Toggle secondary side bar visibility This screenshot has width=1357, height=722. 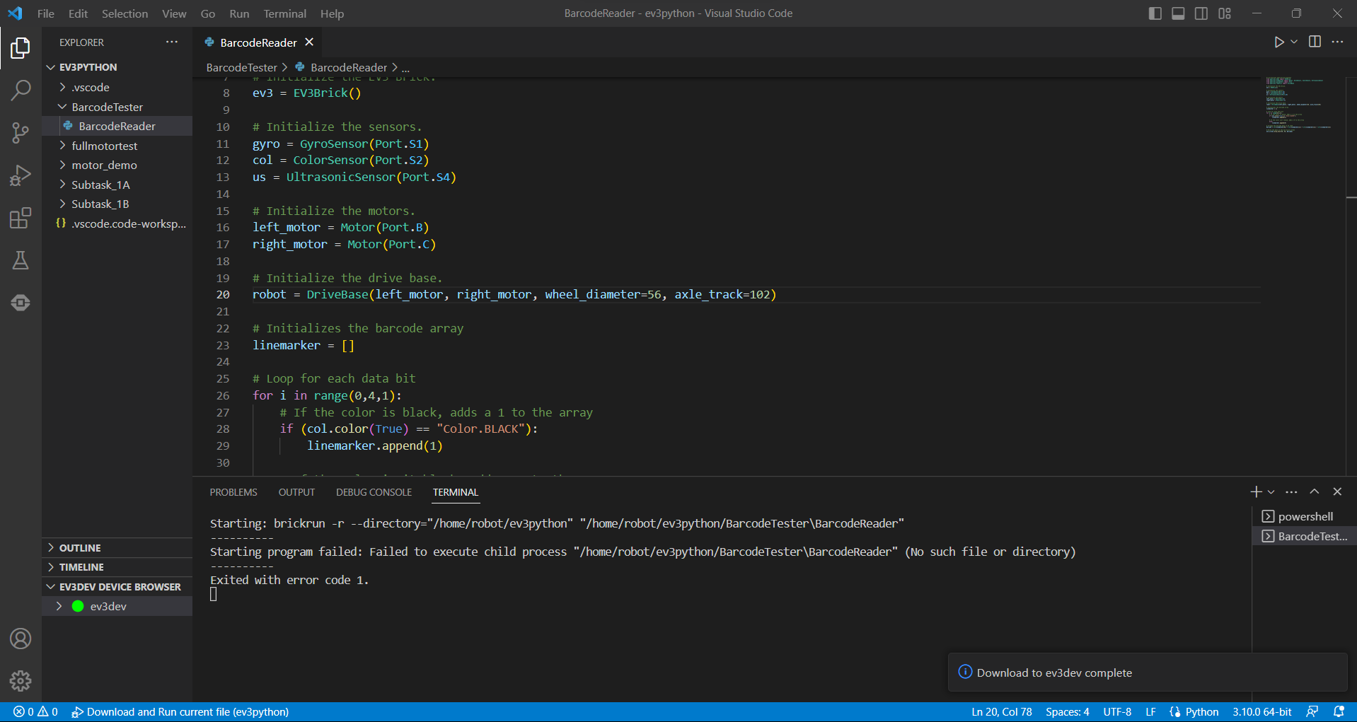click(1201, 13)
